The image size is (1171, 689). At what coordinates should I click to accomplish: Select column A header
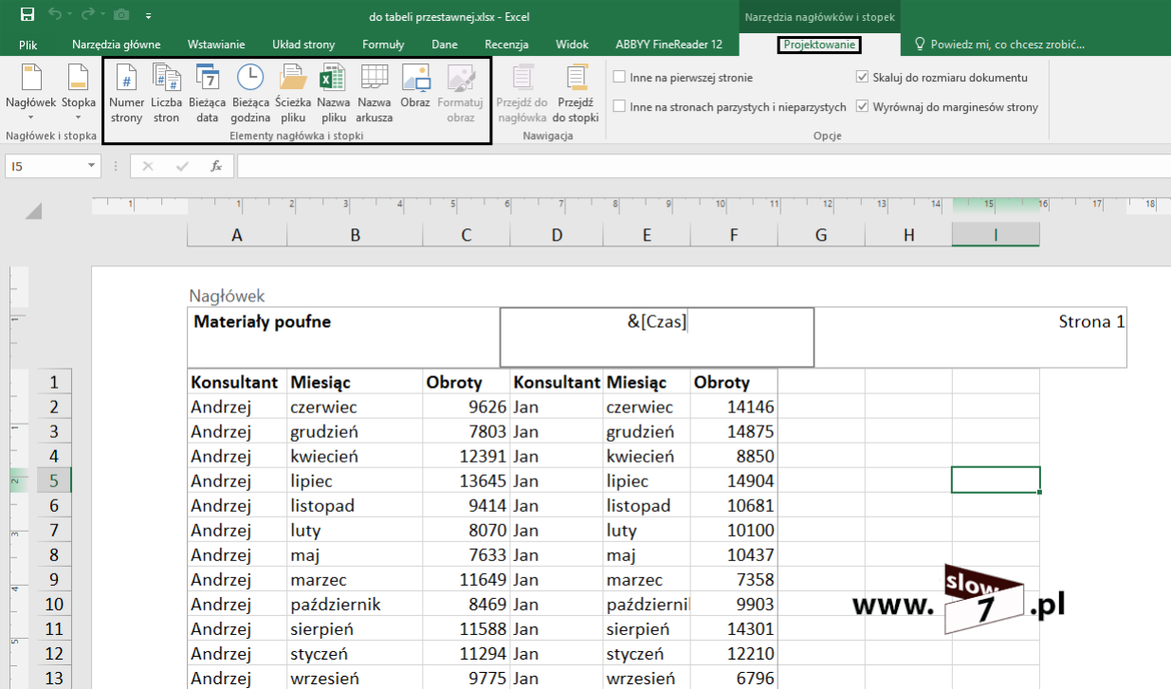tap(237, 235)
